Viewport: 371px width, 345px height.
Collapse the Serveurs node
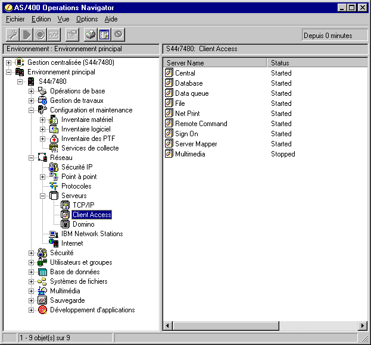(x=43, y=196)
